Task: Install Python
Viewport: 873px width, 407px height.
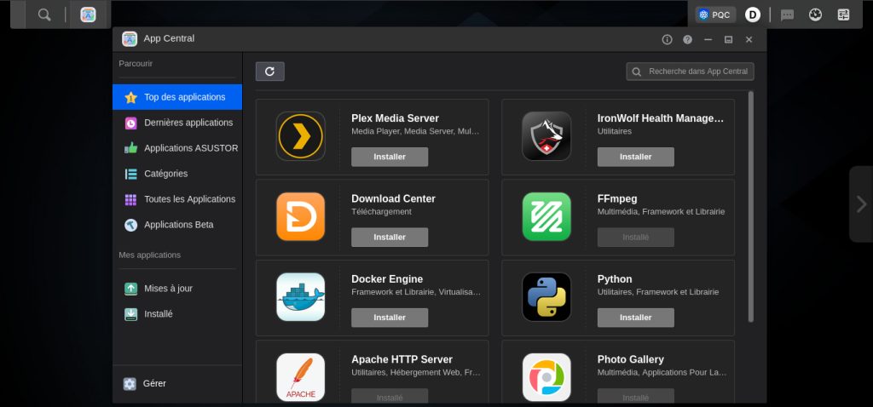Action: tap(636, 318)
